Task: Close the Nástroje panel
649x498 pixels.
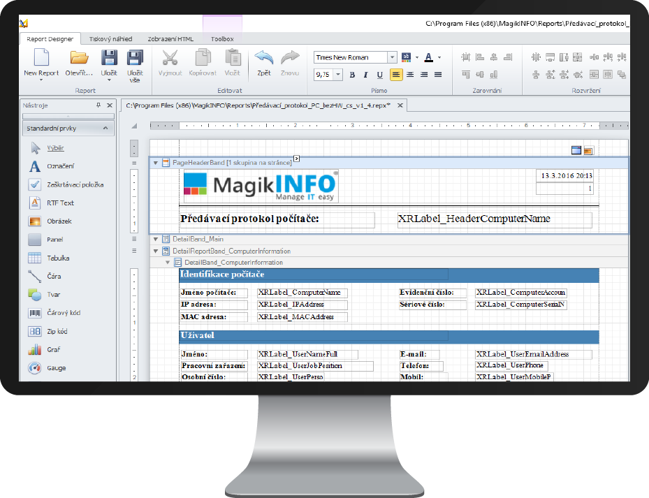Action: [110, 105]
